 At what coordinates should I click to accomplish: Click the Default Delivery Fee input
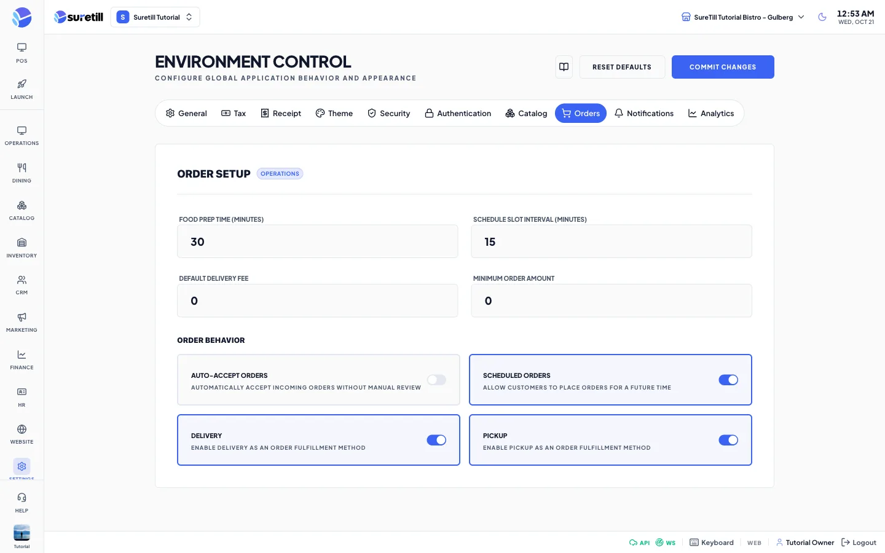tap(318, 300)
